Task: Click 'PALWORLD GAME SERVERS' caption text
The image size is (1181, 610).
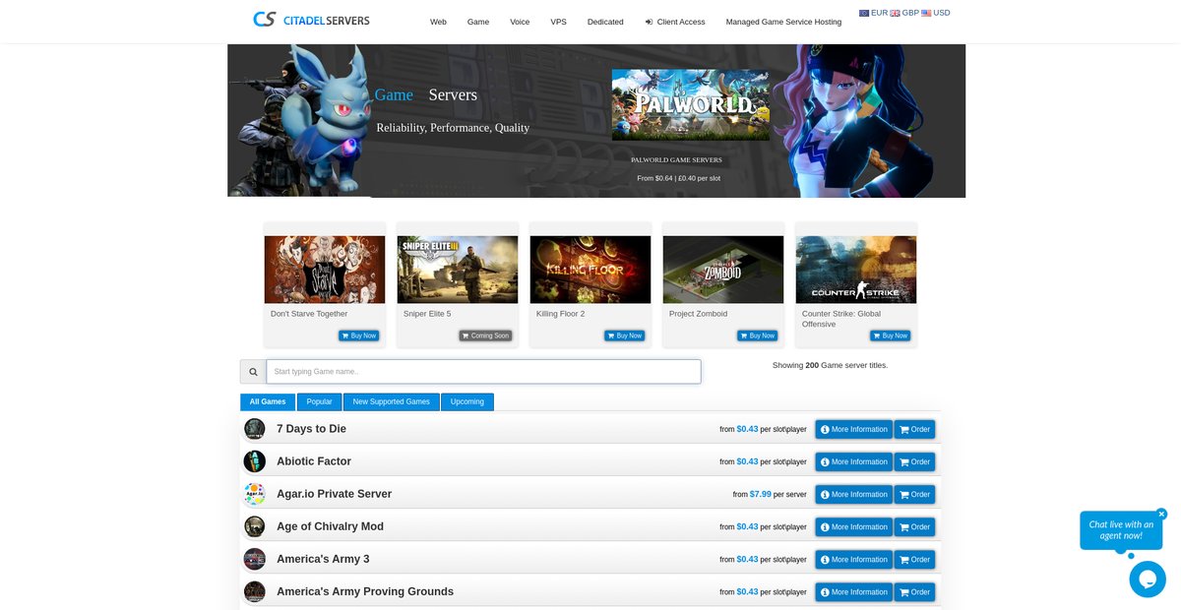Action: [676, 159]
